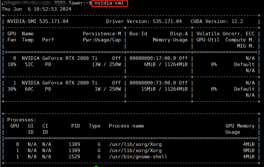Click the MIG M. header
The width and height of the screenshot is (264, 167).
(x=246, y=46)
